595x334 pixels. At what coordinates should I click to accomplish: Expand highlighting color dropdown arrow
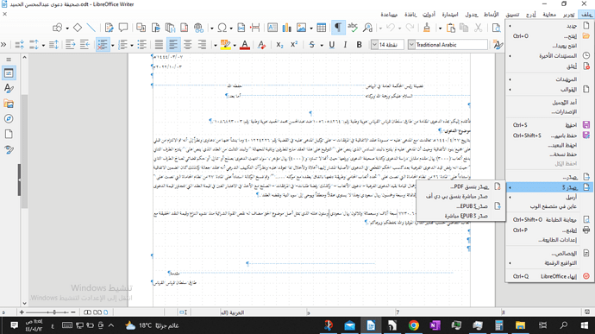click(235, 45)
